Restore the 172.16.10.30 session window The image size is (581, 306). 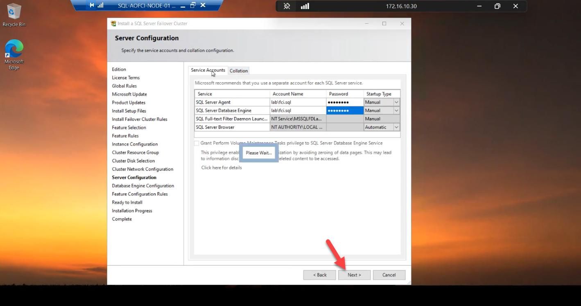click(497, 6)
